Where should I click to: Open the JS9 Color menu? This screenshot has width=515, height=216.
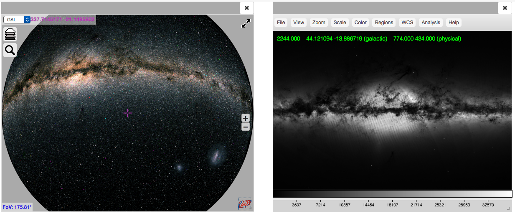[360, 23]
